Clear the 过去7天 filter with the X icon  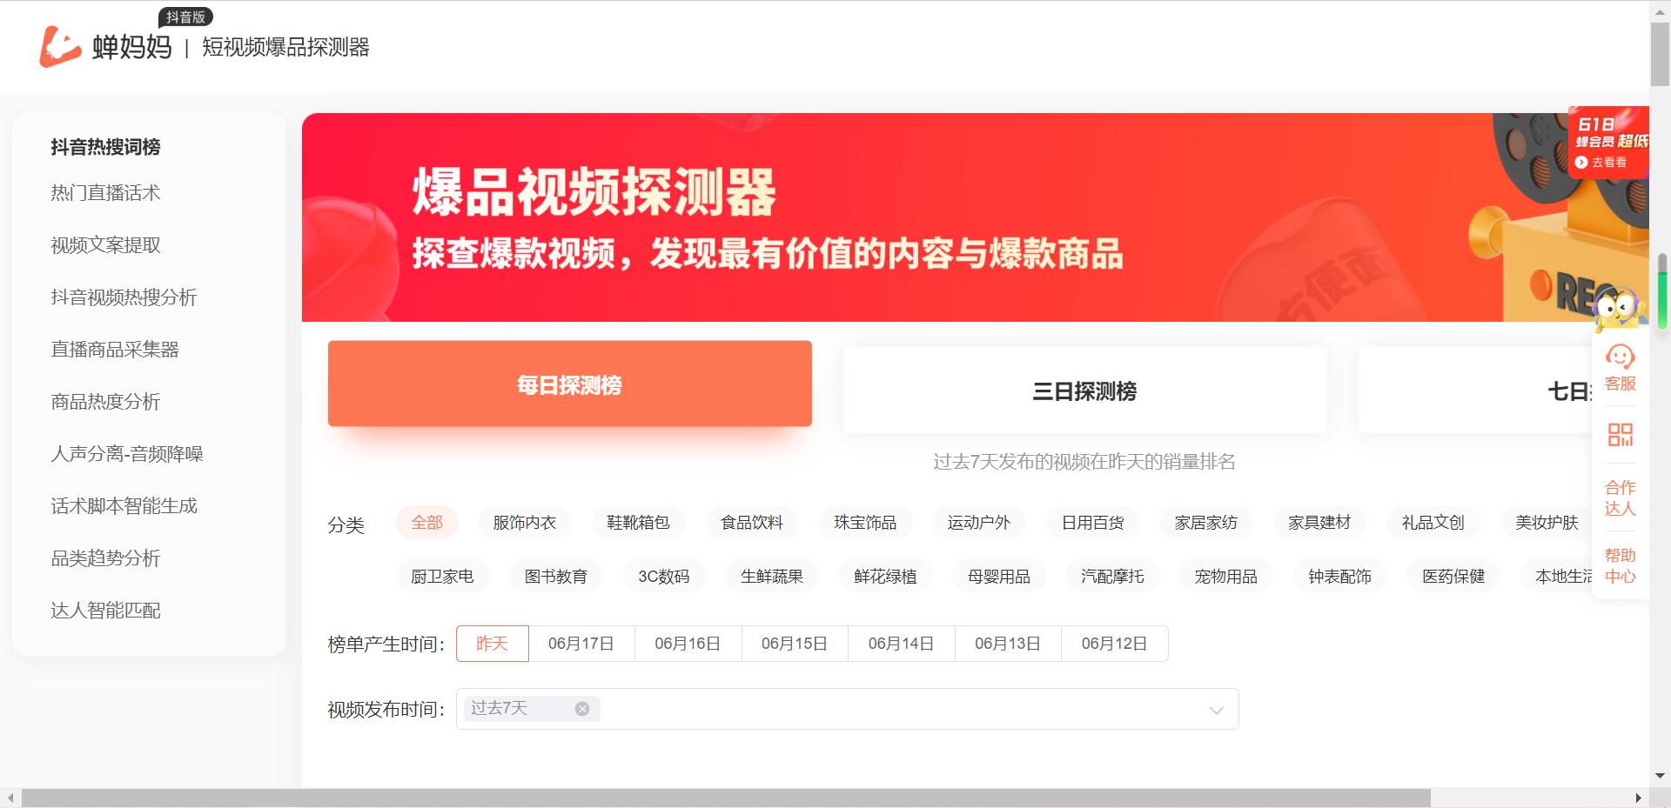click(582, 708)
